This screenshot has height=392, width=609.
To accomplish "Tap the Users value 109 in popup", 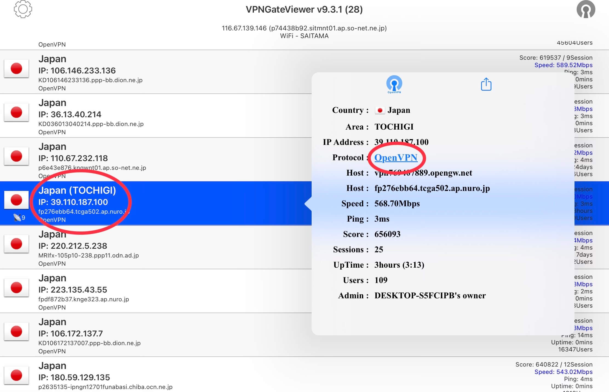I will (381, 280).
